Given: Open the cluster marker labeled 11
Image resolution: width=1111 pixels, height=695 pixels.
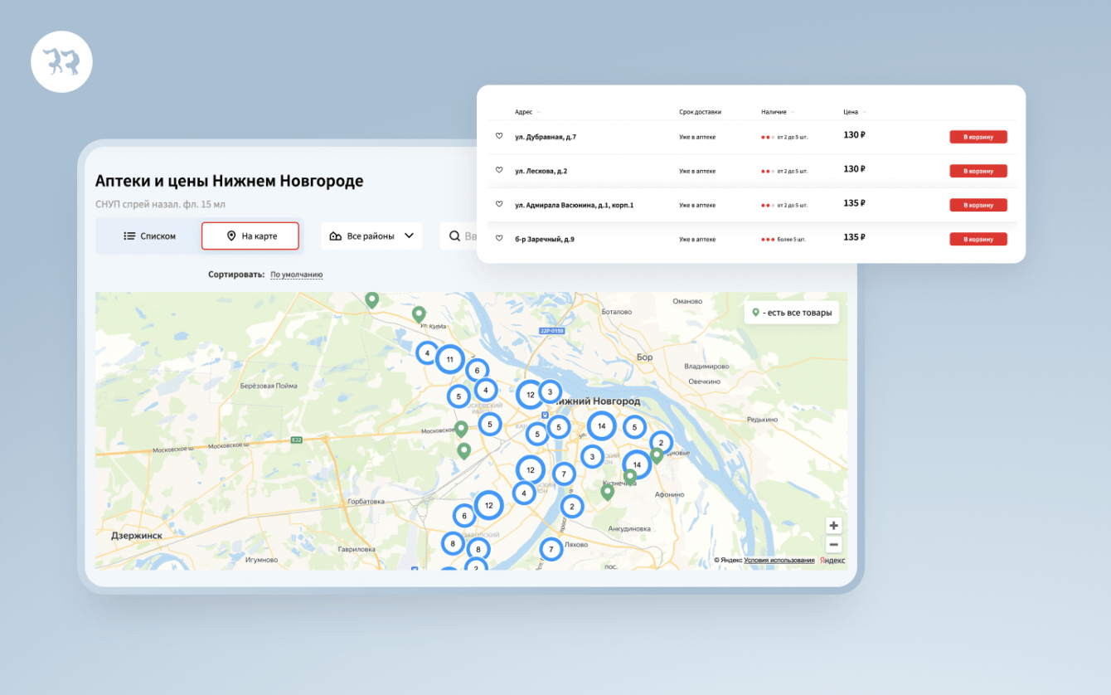Looking at the screenshot, I should coord(449,359).
